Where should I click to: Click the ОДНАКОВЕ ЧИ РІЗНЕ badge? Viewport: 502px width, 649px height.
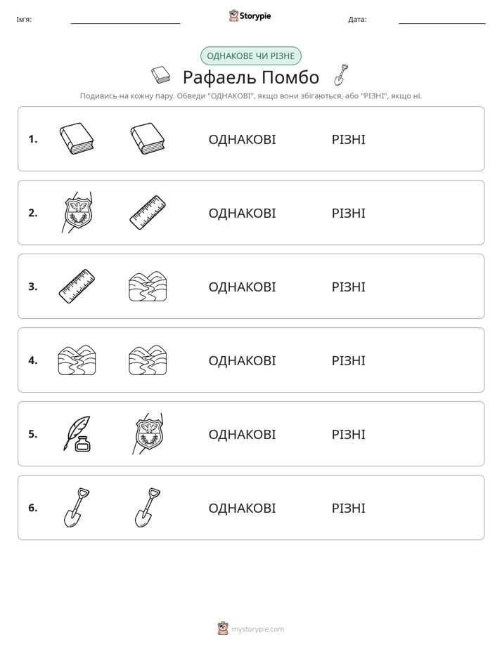pyautogui.click(x=250, y=56)
